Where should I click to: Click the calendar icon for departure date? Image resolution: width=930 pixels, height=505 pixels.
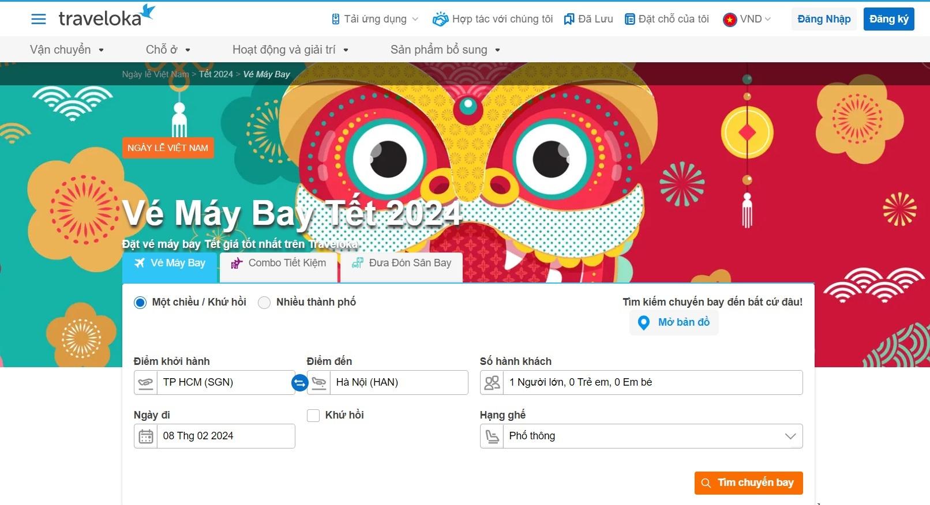click(x=146, y=436)
